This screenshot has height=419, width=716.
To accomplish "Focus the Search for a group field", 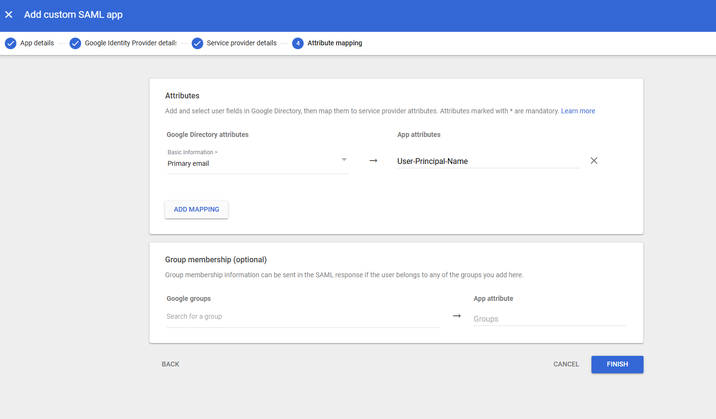I will 303,317.
